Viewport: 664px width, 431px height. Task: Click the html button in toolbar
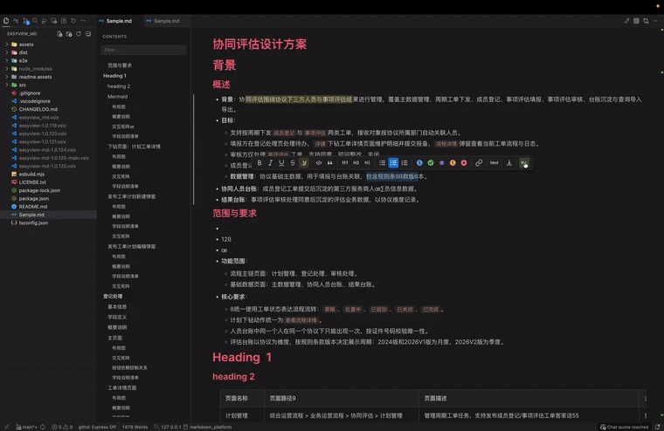click(494, 163)
